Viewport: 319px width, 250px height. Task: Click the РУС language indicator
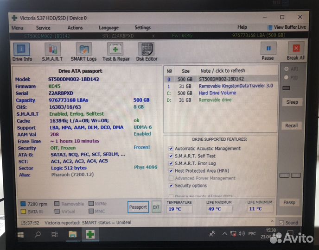coord(252,233)
